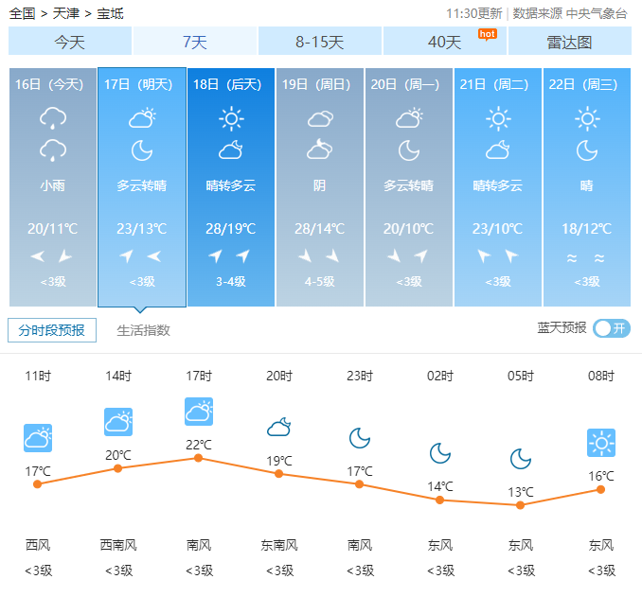Click the 小雨 weather description
Screen dimensions: 642x597
[x=53, y=185]
